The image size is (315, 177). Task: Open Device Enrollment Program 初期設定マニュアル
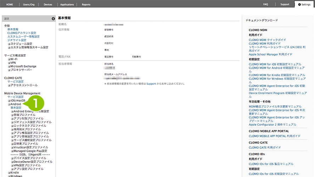point(278,95)
